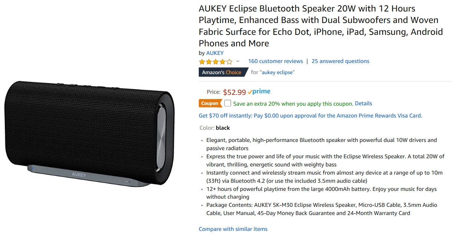Tick the 20% coupon checkbox
The width and height of the screenshot is (452, 235).
[228, 103]
